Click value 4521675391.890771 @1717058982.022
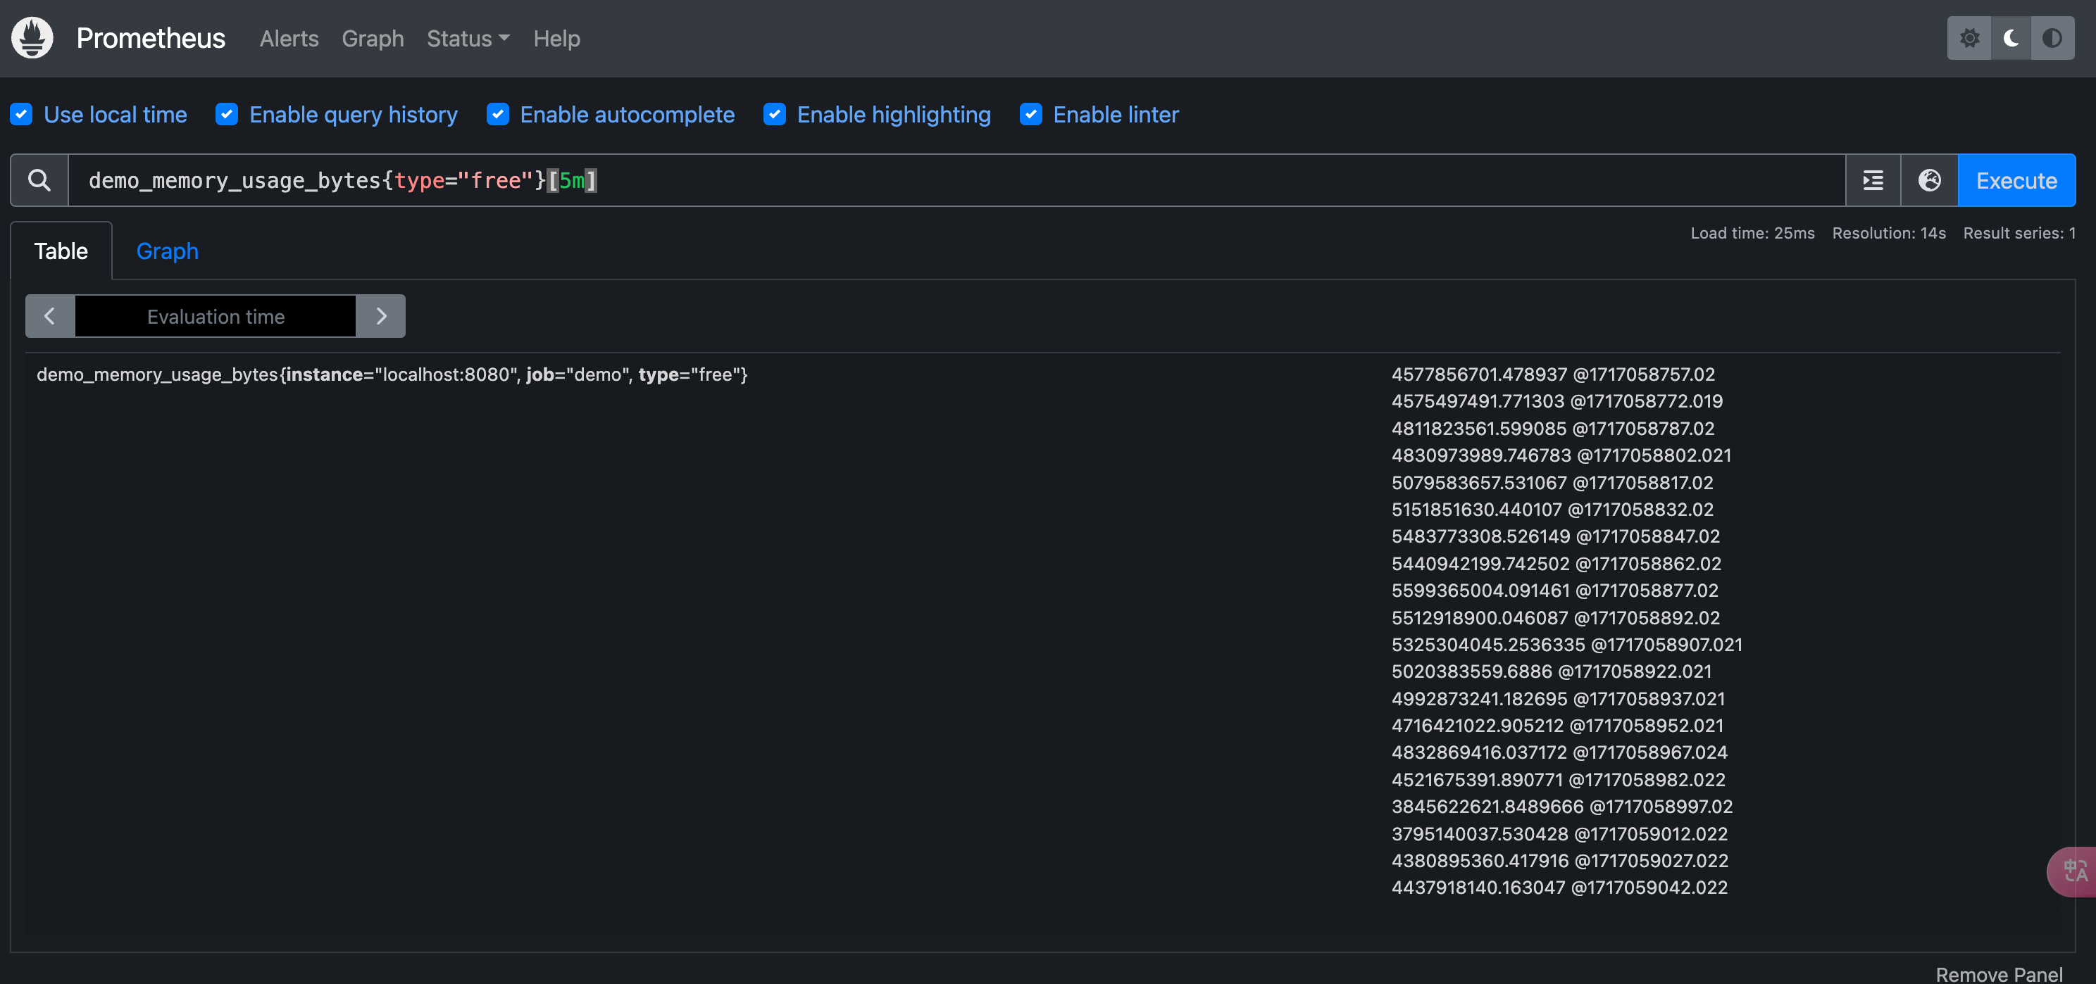The image size is (2096, 984). click(x=1558, y=780)
